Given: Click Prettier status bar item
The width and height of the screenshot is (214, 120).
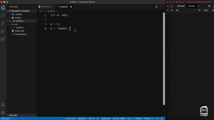Looking at the screenshot, I should coord(149,119).
